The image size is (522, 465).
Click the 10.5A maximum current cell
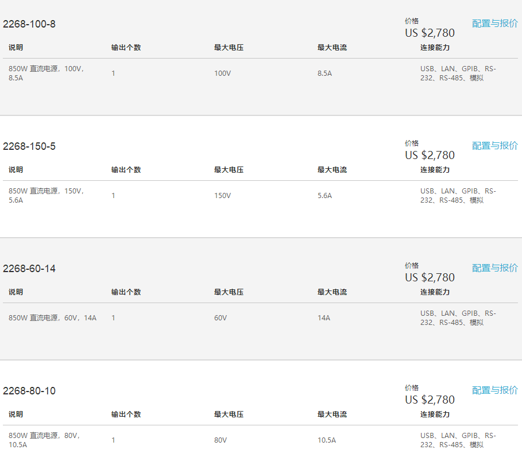pyautogui.click(x=327, y=440)
